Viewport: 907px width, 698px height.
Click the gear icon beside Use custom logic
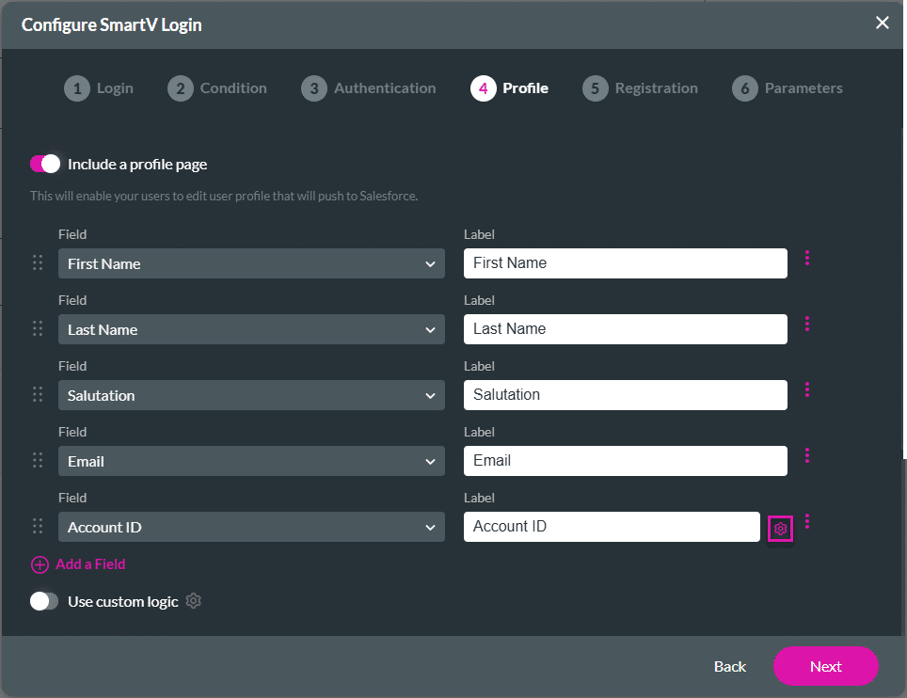point(194,601)
